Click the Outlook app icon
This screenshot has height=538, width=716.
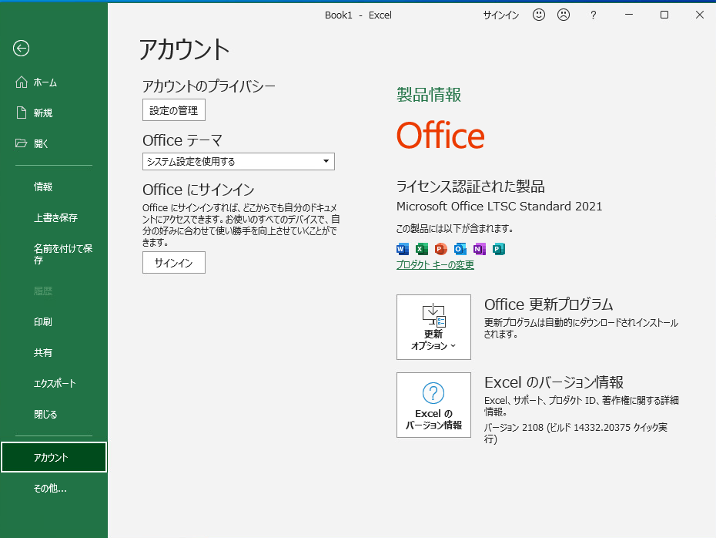tap(459, 249)
